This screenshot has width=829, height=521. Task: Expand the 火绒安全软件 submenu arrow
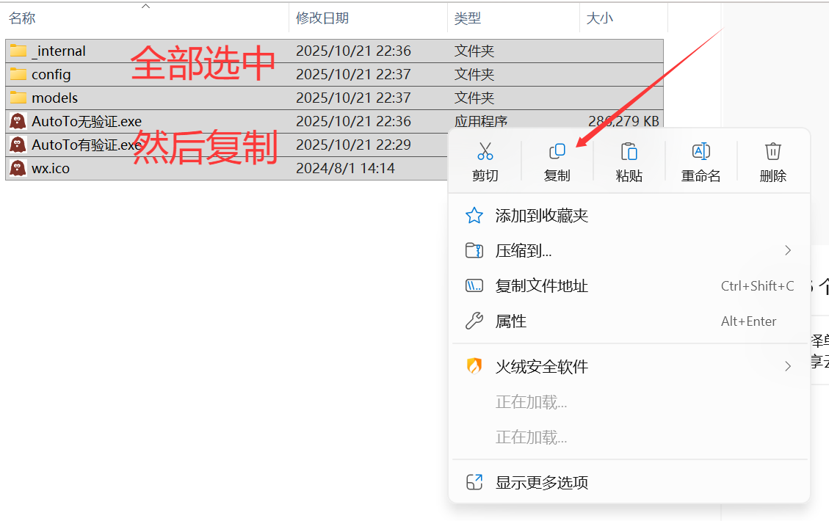click(788, 366)
